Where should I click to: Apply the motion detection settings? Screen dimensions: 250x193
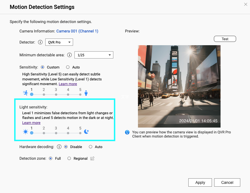pyautogui.click(x=200, y=182)
